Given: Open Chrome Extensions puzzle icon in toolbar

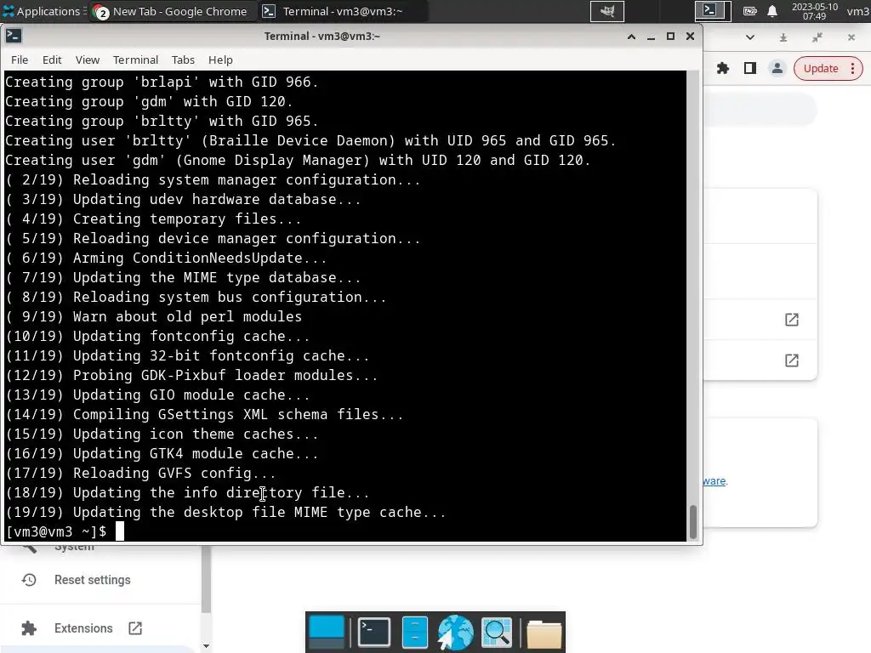Looking at the screenshot, I should [723, 68].
